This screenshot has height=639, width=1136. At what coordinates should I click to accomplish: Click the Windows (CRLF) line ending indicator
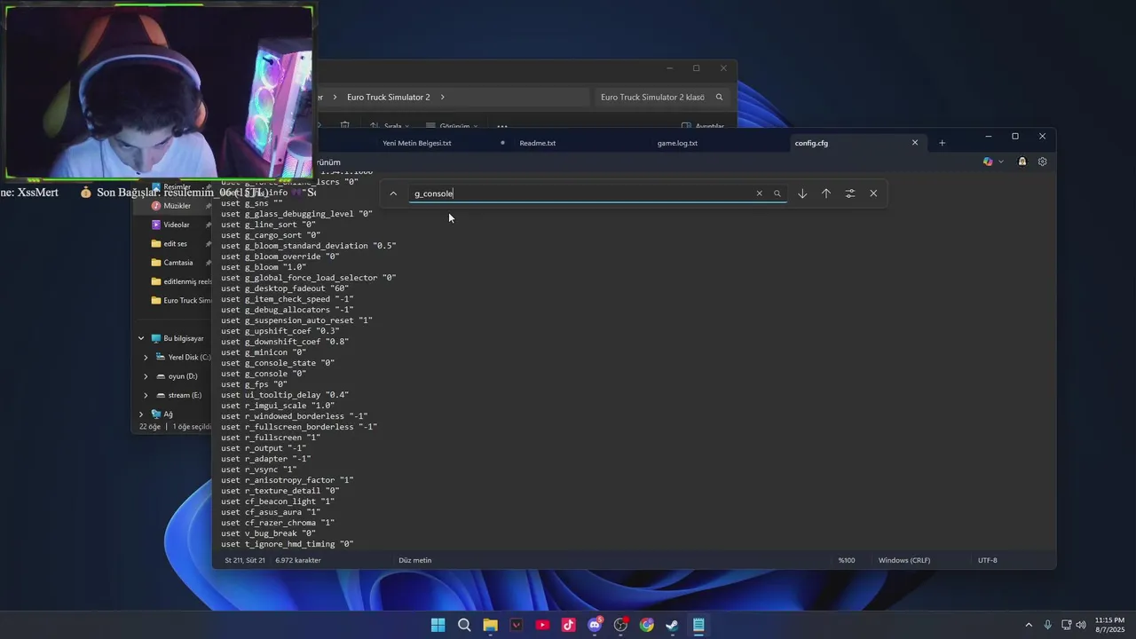[904, 560]
